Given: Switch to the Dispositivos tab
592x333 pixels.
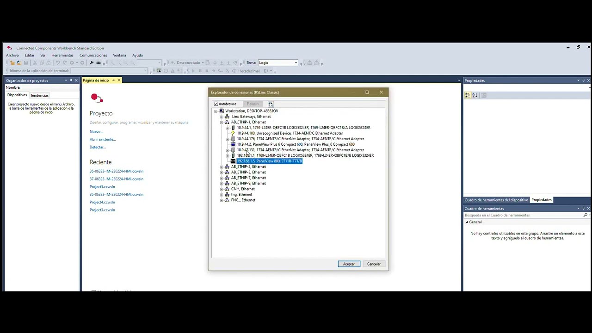Looking at the screenshot, I should 17,95.
